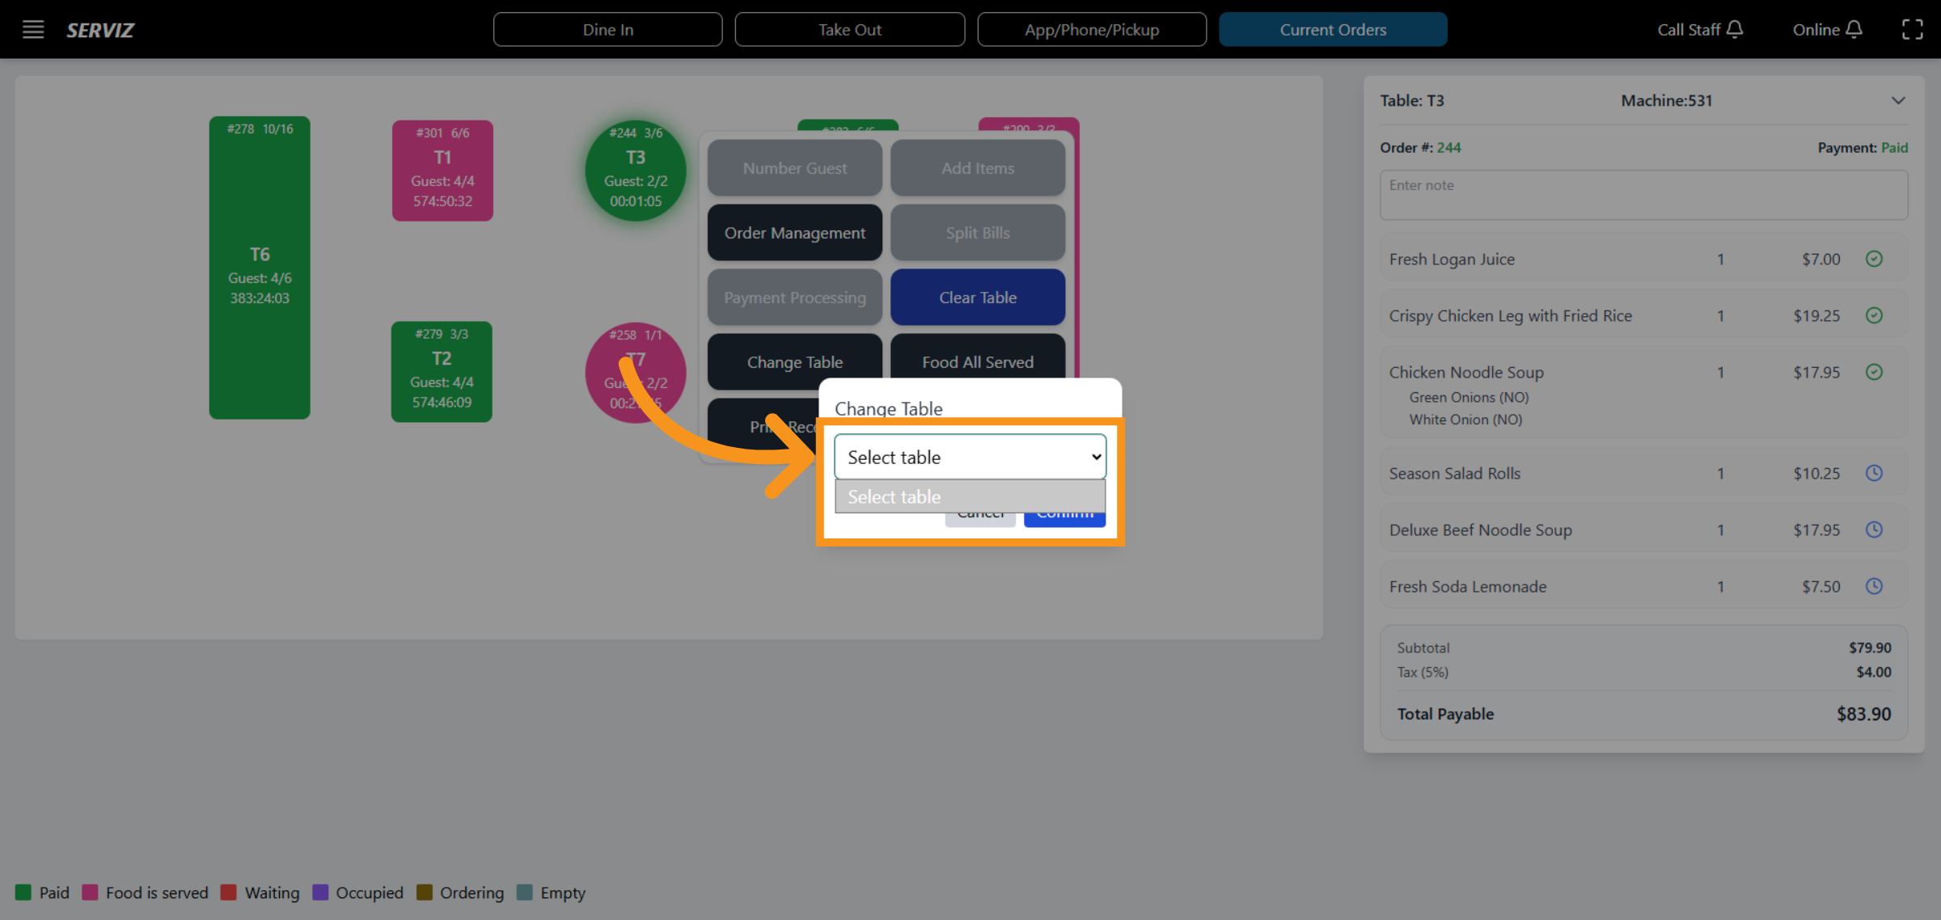The image size is (1941, 920).
Task: Click the Paid legend color swatch
Action: (23, 893)
